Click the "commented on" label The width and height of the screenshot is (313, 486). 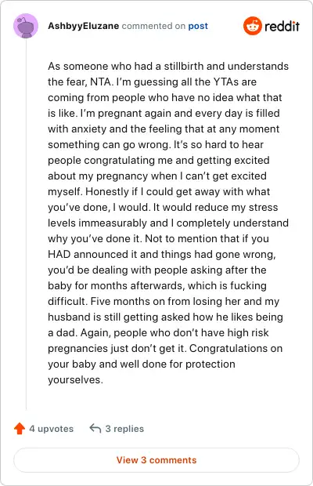153,26
